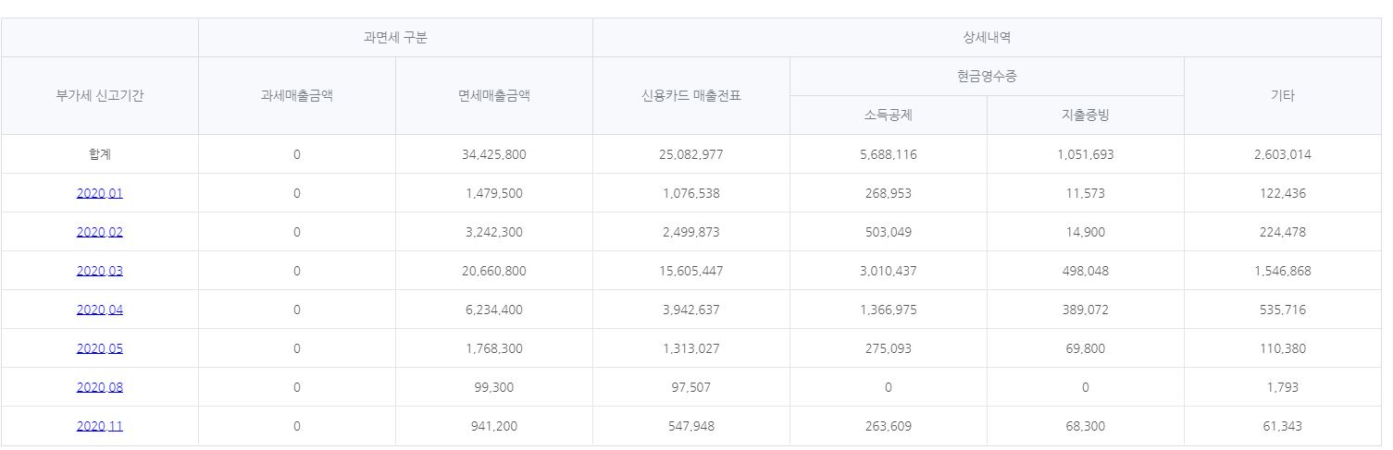Viewport: 1393px width, 450px height.
Task: Select the cell showing 20,660,800
Action: tap(493, 271)
